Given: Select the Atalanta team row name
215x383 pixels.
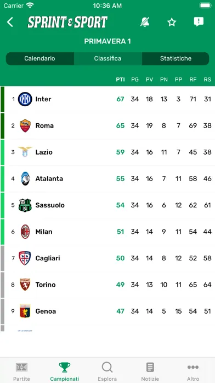Looking at the screenshot, I should point(49,178).
